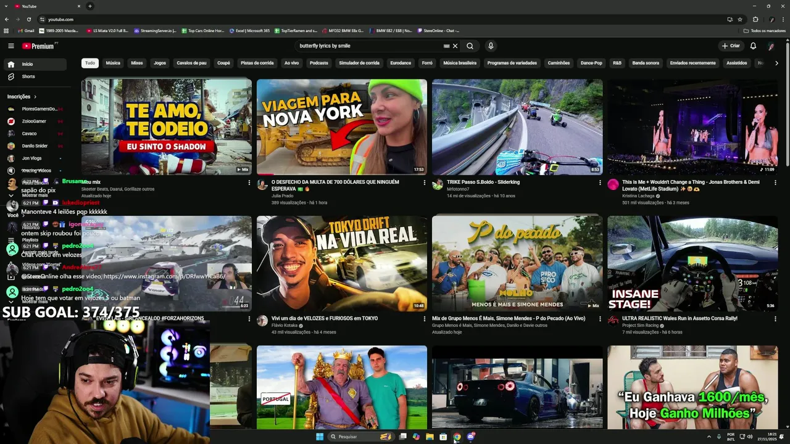Open Windows Start menu

click(x=320, y=437)
